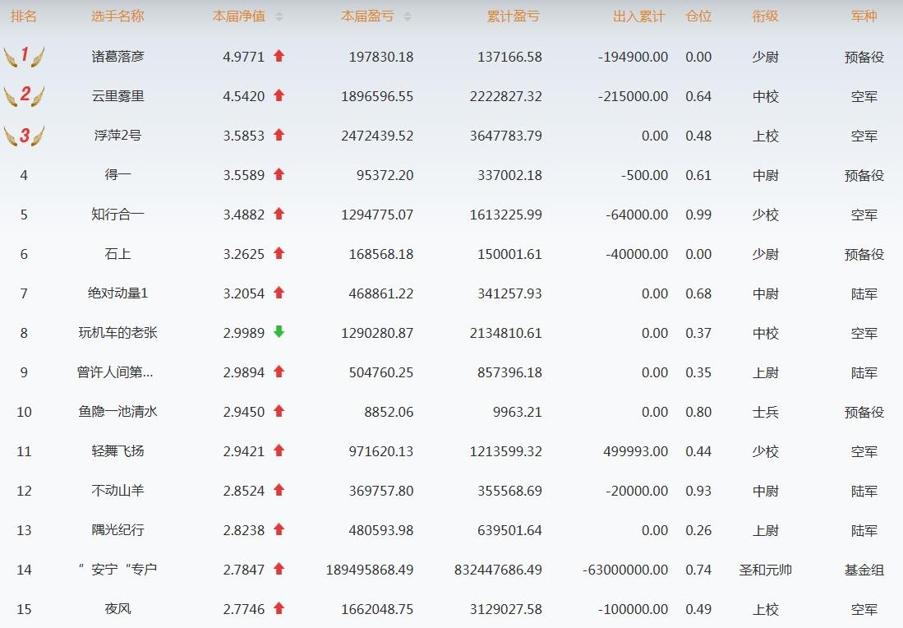Click the 累计盈亏 column header
903x628 pixels.
(513, 16)
